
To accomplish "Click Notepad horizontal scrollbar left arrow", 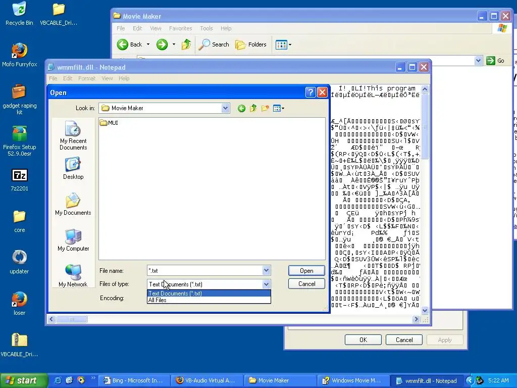I will (x=52, y=319).
